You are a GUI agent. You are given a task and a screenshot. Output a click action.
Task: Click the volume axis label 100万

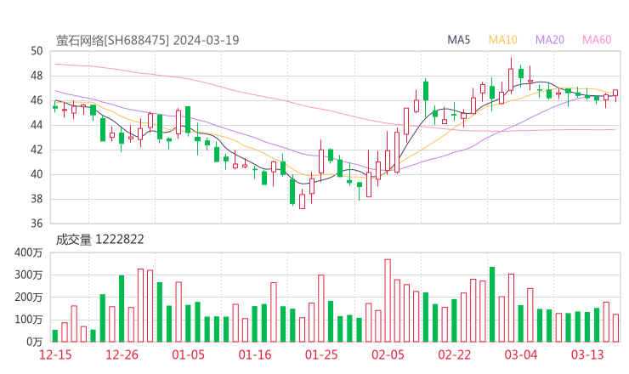click(x=28, y=320)
